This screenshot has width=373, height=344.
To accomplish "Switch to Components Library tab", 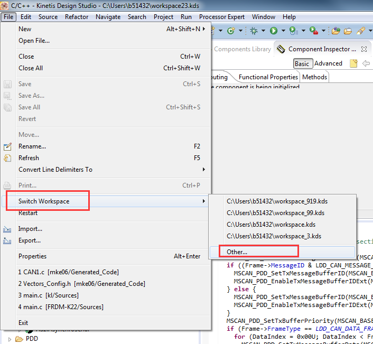I will [x=242, y=49].
